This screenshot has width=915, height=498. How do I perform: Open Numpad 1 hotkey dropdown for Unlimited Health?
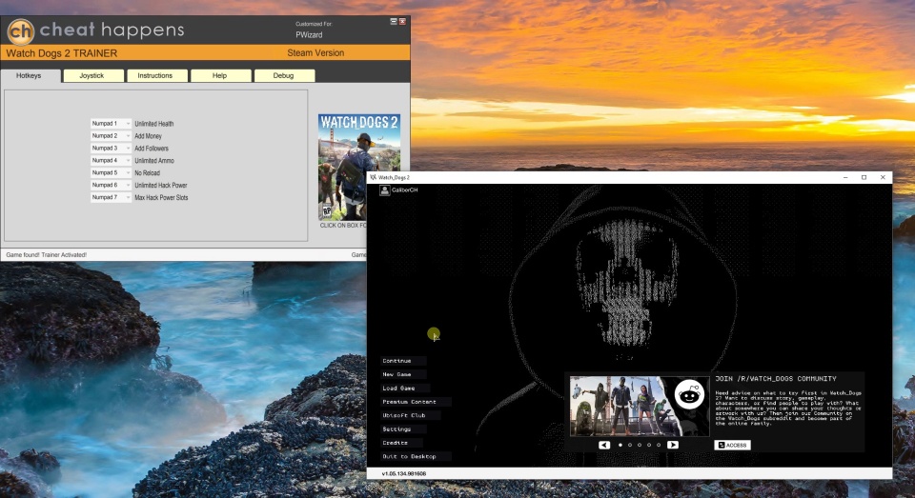pos(111,124)
